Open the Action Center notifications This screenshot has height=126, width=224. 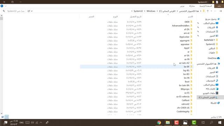click(6, 122)
